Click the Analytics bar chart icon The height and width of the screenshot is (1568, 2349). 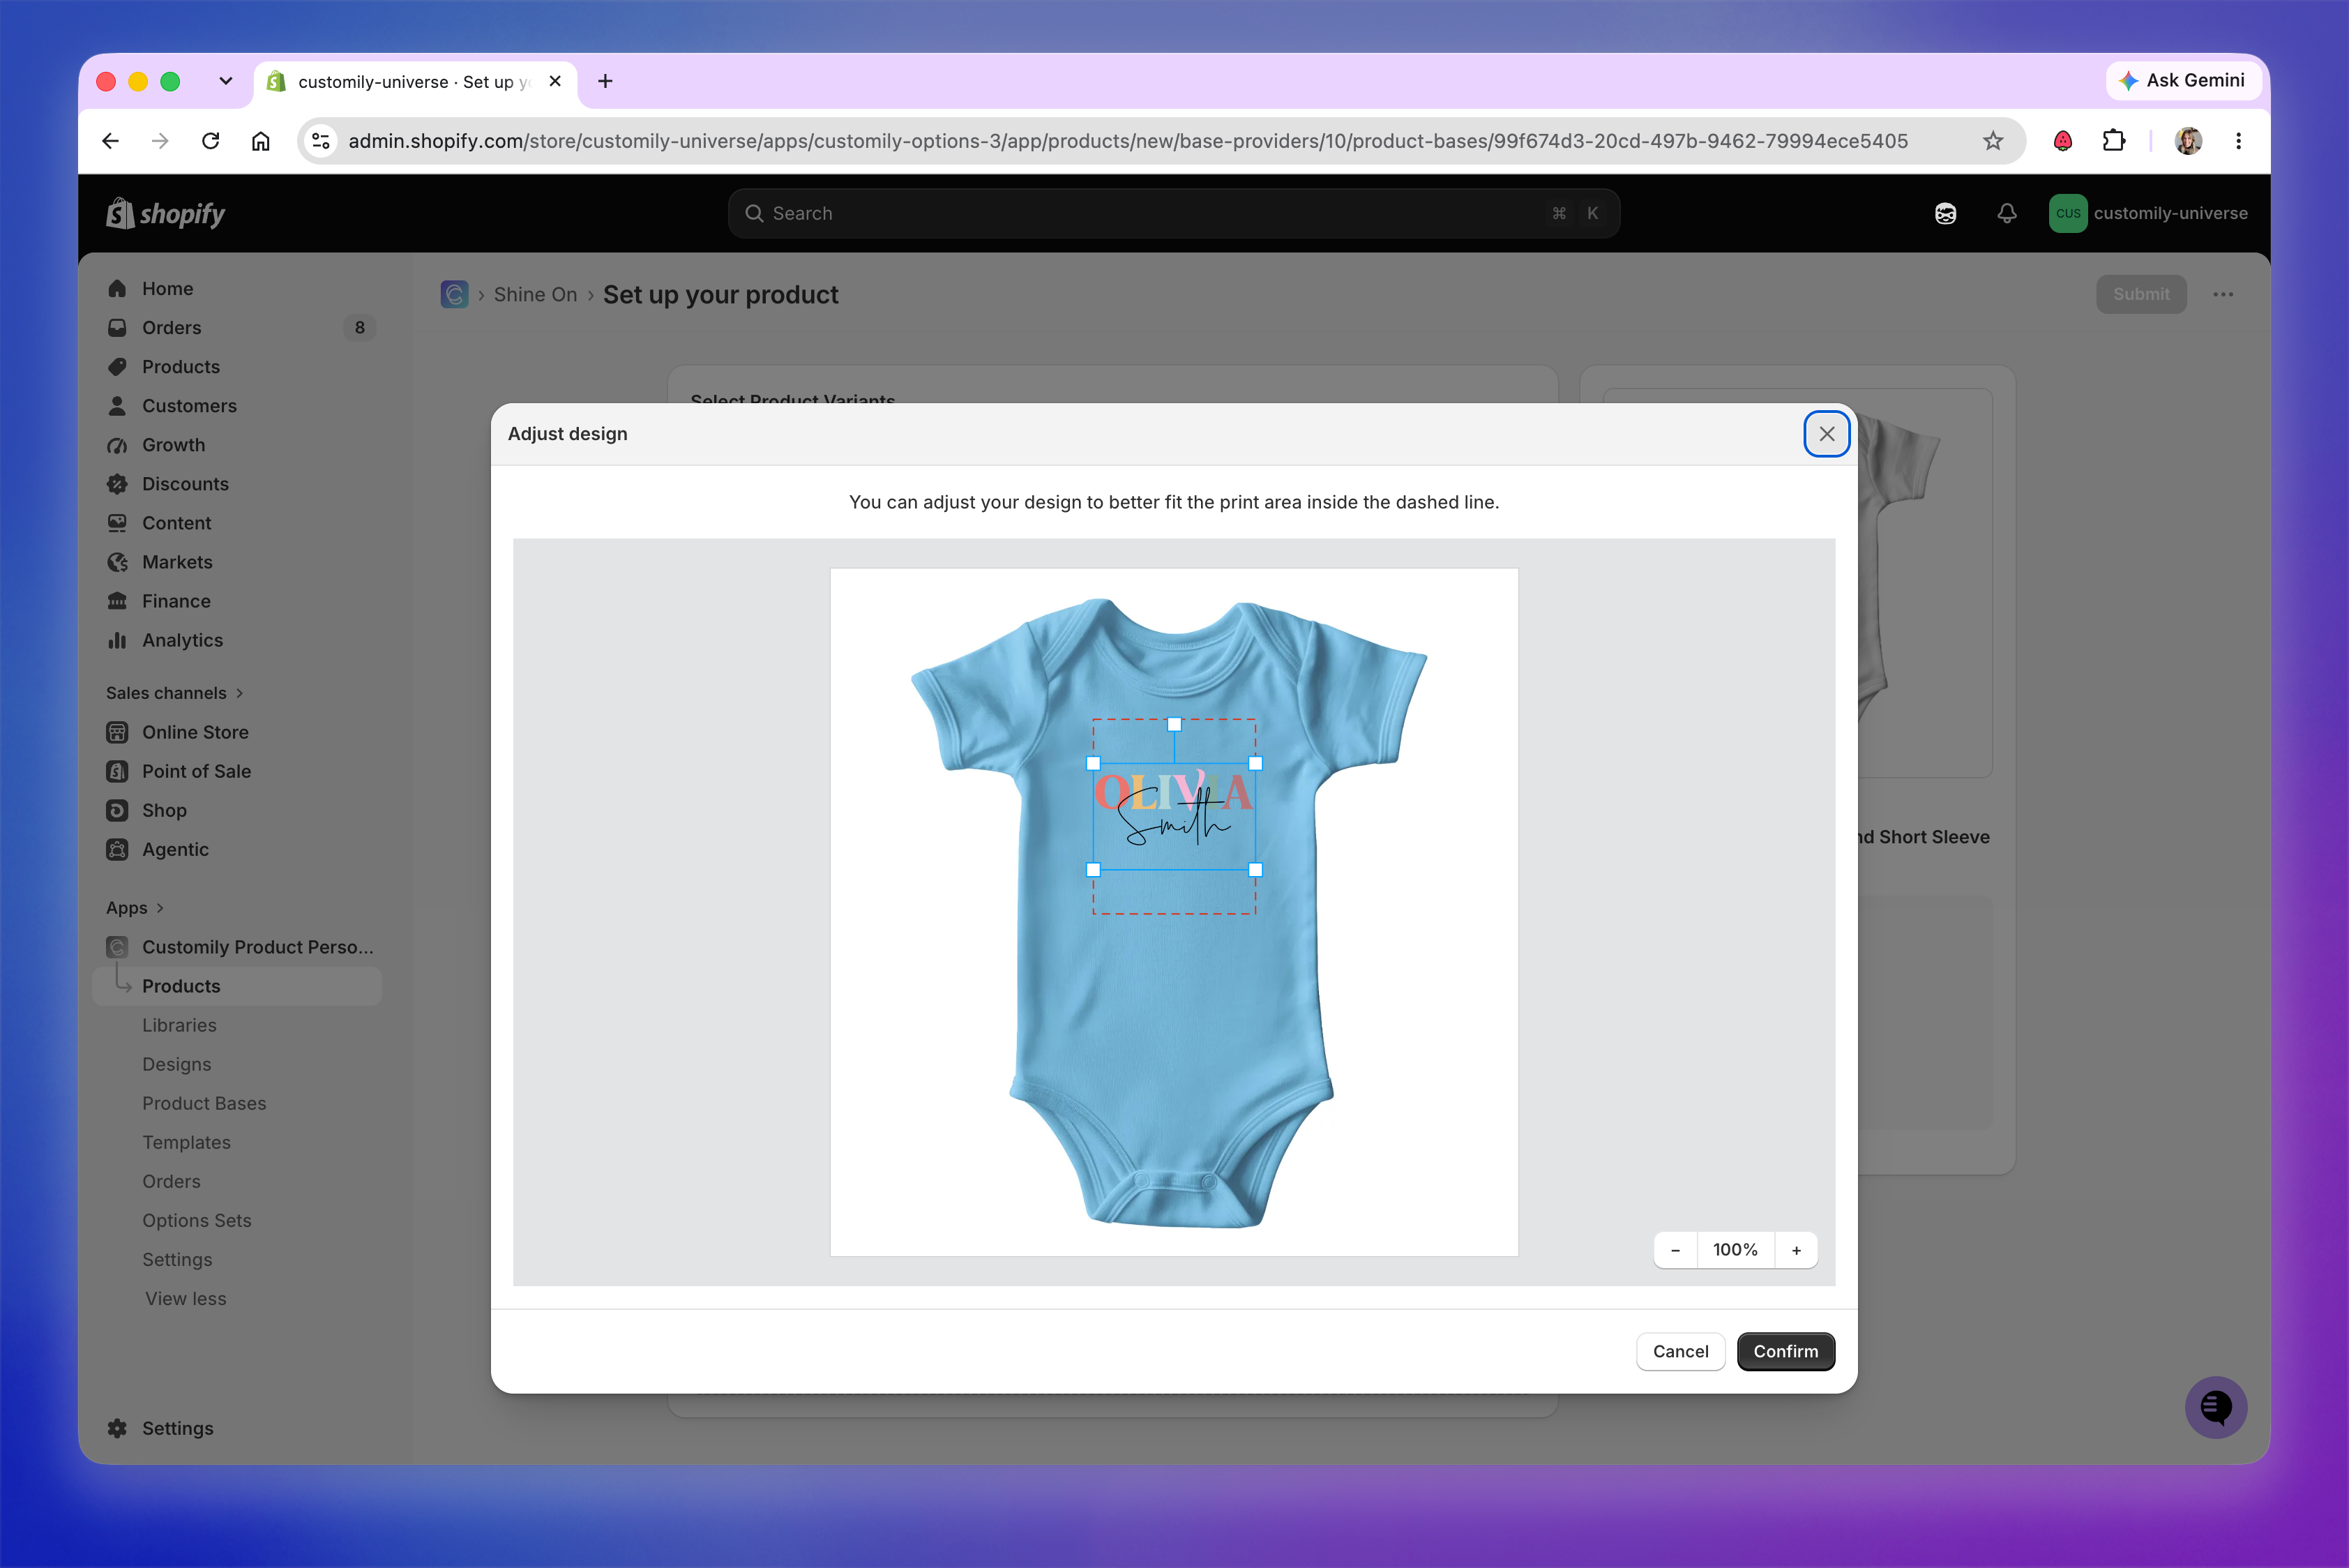[x=117, y=640]
